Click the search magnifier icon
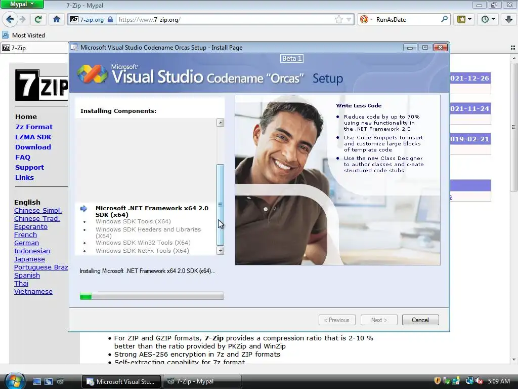The image size is (518, 389). pyautogui.click(x=444, y=19)
